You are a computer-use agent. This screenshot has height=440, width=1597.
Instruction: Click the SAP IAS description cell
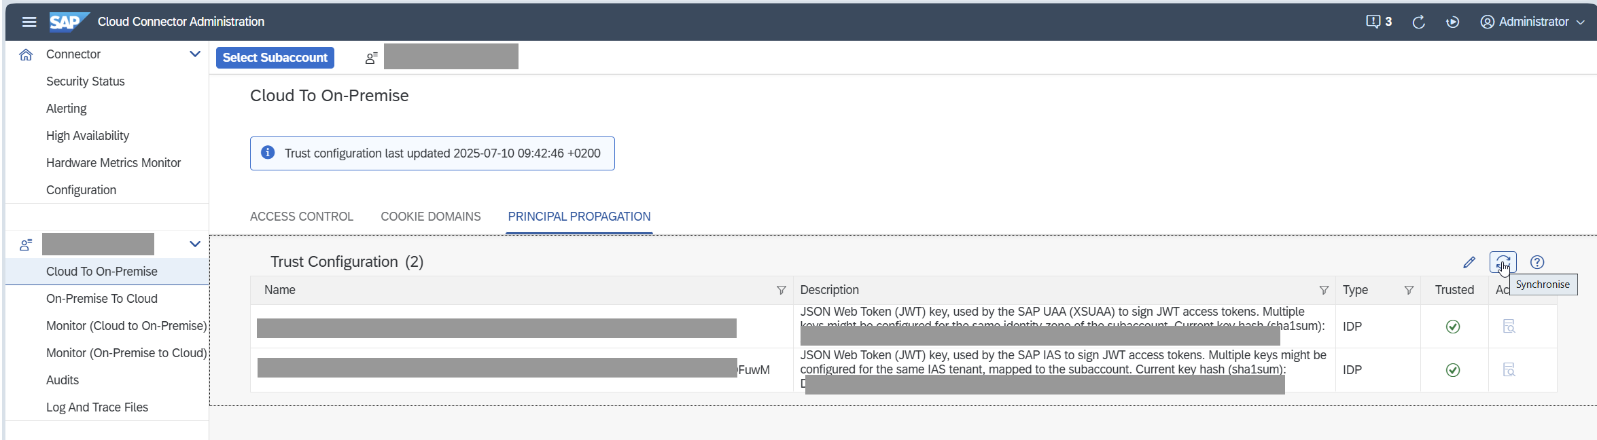click(1064, 370)
